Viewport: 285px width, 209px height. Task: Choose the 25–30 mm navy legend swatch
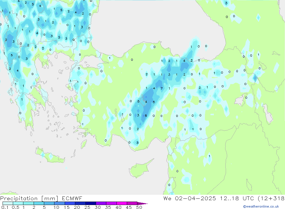point(91,203)
